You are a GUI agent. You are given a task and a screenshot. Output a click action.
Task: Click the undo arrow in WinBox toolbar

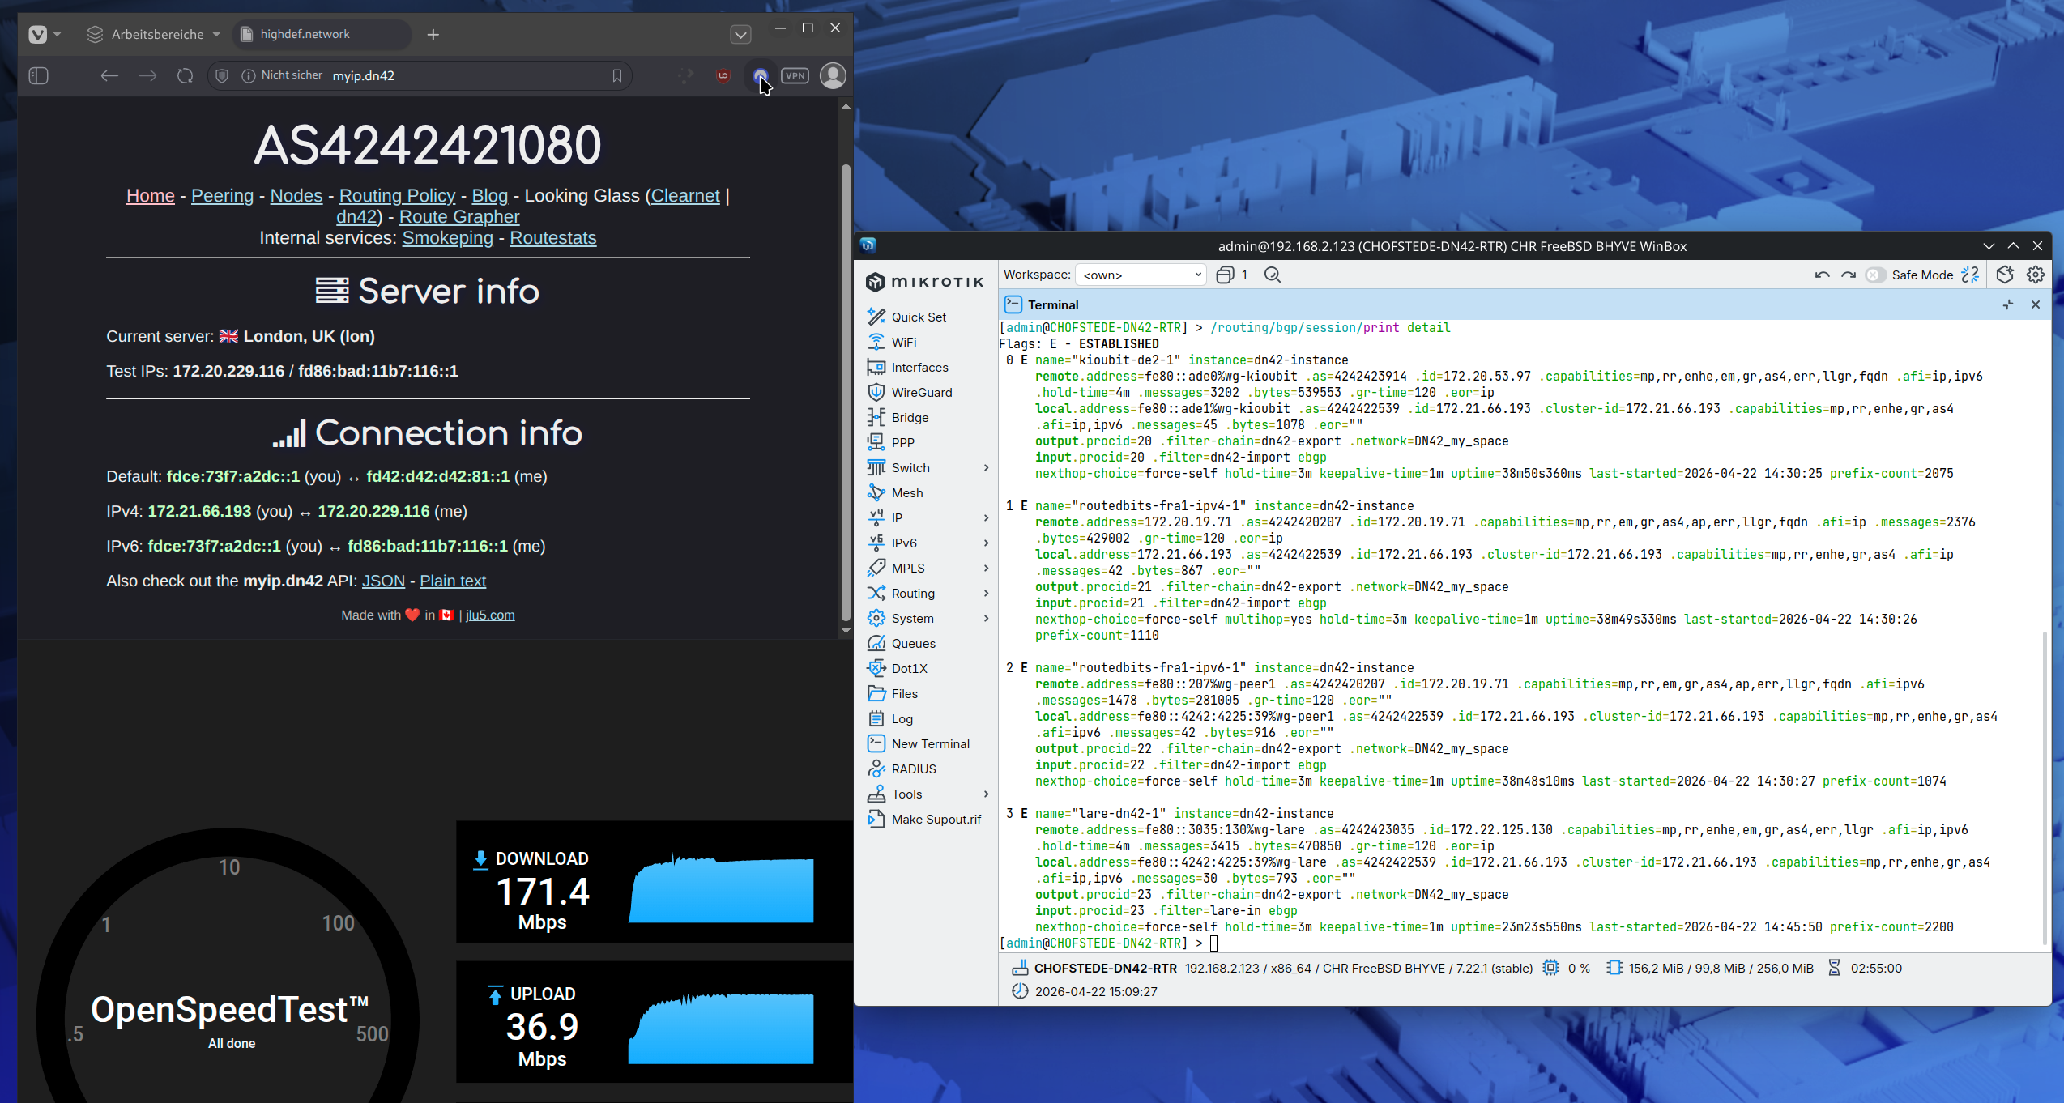click(x=1822, y=275)
